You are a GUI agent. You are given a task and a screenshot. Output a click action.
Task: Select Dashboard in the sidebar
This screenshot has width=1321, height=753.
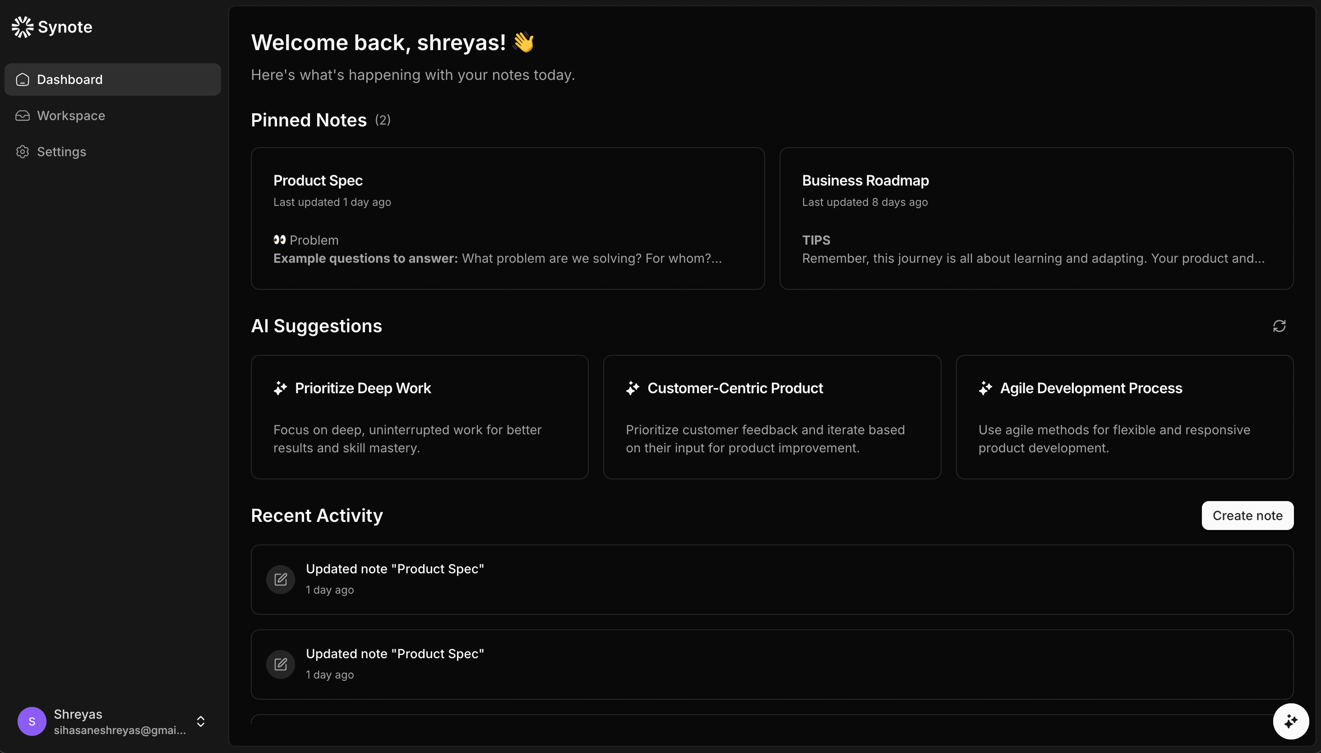tap(69, 79)
